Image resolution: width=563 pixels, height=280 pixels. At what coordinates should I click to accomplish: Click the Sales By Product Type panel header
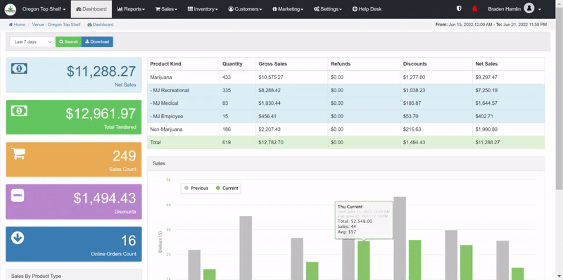tap(74, 274)
